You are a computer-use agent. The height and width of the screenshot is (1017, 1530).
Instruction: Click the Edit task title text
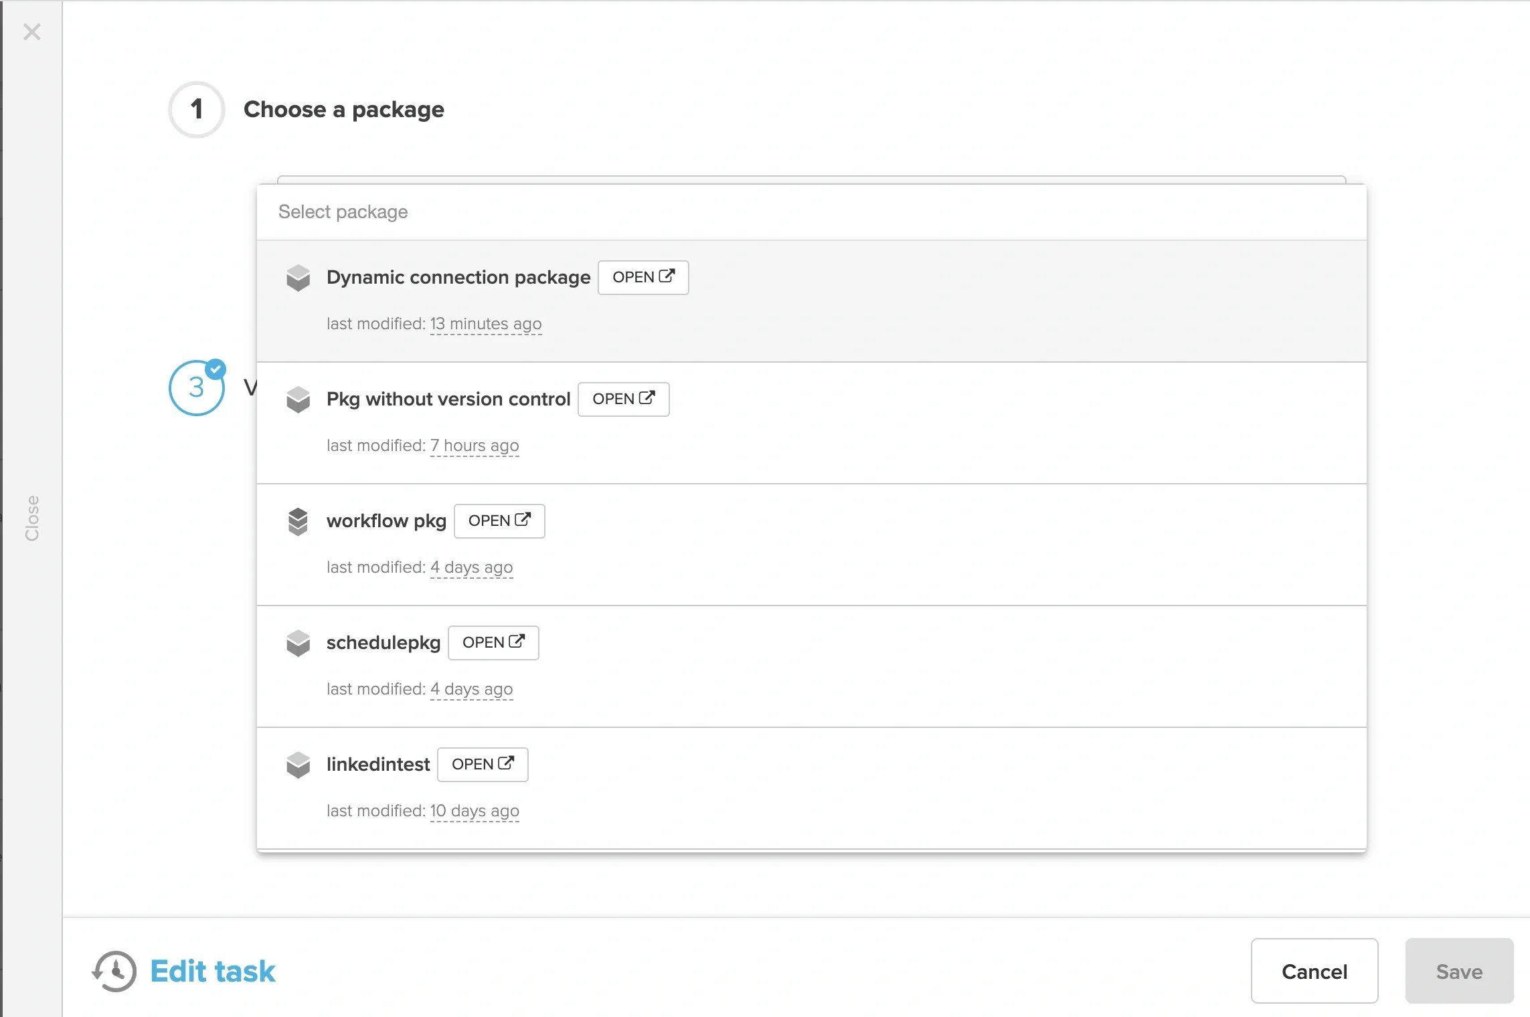point(212,971)
